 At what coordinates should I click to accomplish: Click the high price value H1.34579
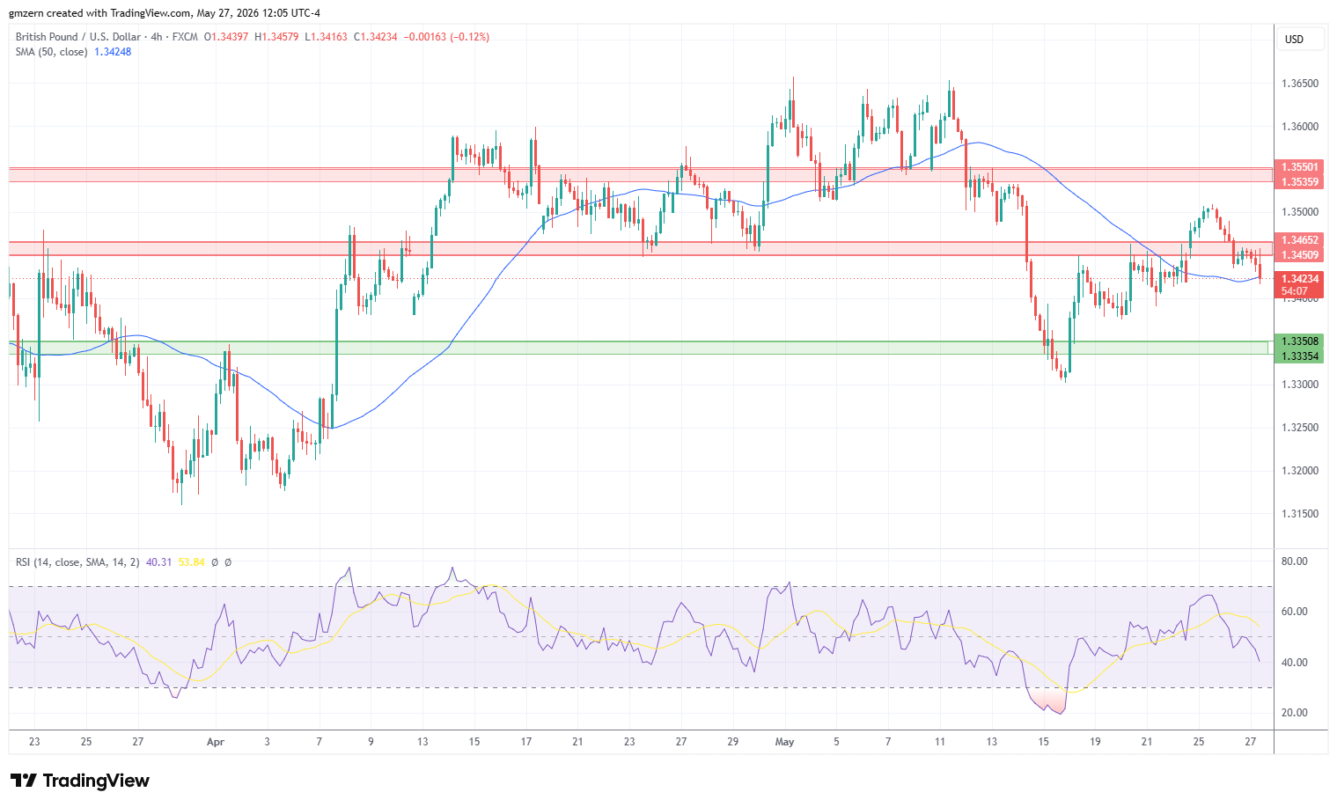click(x=276, y=37)
